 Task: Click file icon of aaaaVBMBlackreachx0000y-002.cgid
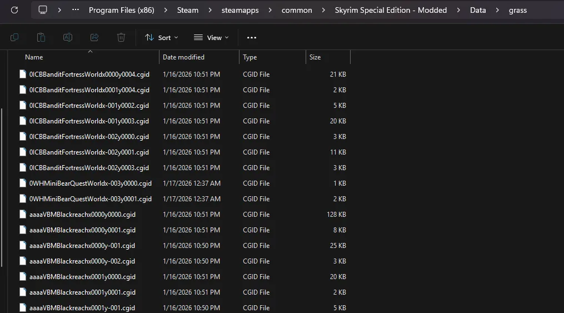(x=23, y=261)
